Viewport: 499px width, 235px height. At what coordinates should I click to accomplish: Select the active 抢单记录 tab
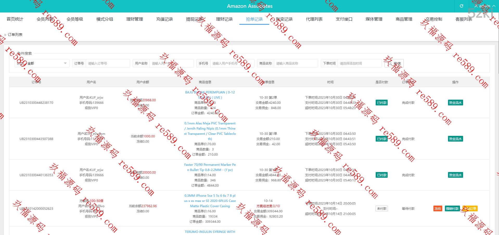click(254, 19)
